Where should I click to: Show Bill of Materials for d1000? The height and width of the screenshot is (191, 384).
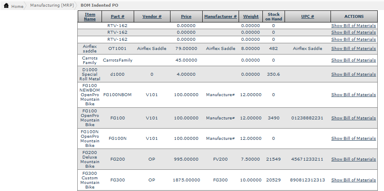click(x=353, y=74)
